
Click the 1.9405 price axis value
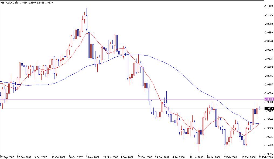click(269, 145)
